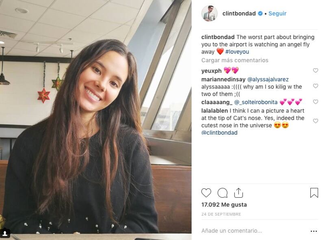Show tagged people icon on photo

(x=5, y=233)
